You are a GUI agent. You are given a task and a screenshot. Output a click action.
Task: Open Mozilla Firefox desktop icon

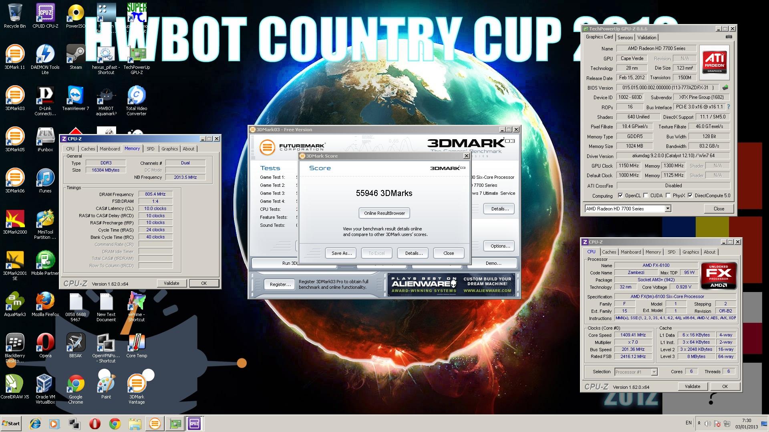pyautogui.click(x=45, y=304)
